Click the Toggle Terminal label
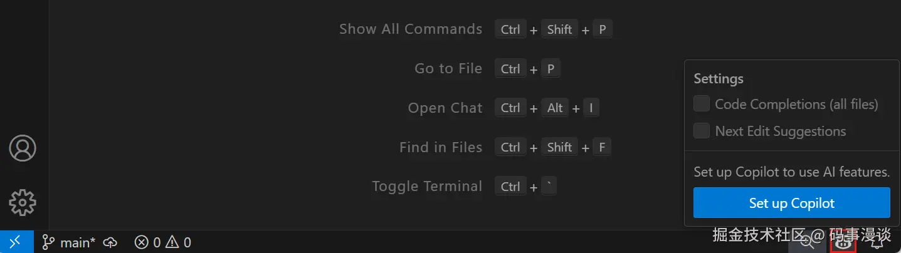Screen dimensions: 901x253 [x=427, y=187]
